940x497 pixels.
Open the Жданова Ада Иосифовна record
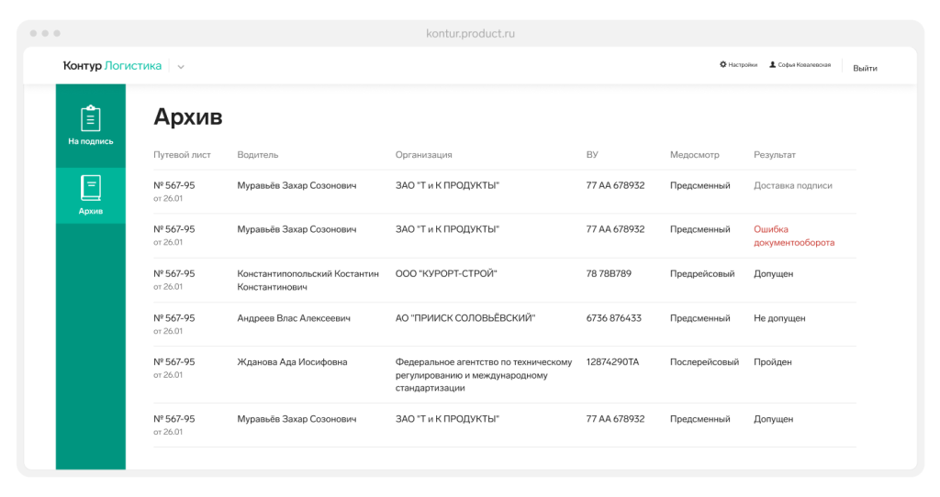pos(292,362)
